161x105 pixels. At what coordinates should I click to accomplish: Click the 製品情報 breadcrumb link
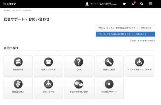click(6, 10)
